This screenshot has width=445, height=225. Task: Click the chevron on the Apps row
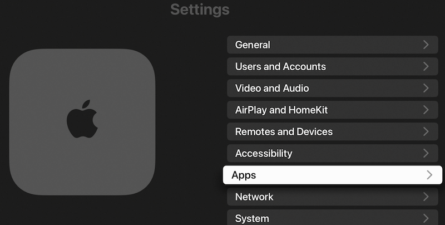click(x=429, y=175)
